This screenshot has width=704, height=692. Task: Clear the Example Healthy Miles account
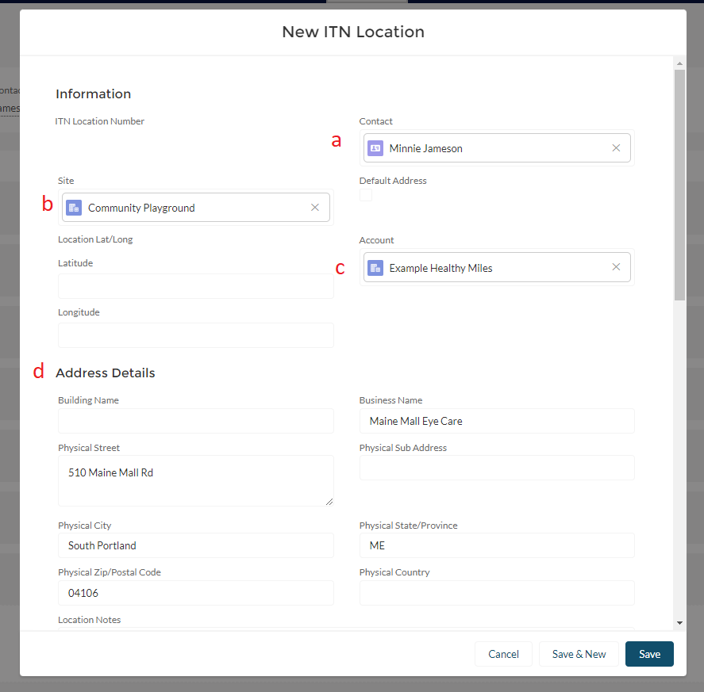(x=616, y=268)
